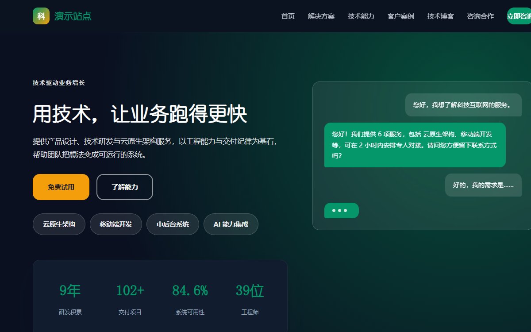Click the 工程师 label
531x332 pixels.
coord(250,312)
